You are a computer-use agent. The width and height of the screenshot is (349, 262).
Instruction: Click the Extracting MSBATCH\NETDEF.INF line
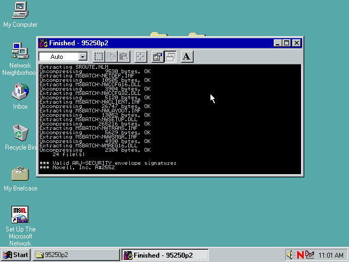click(x=87, y=76)
